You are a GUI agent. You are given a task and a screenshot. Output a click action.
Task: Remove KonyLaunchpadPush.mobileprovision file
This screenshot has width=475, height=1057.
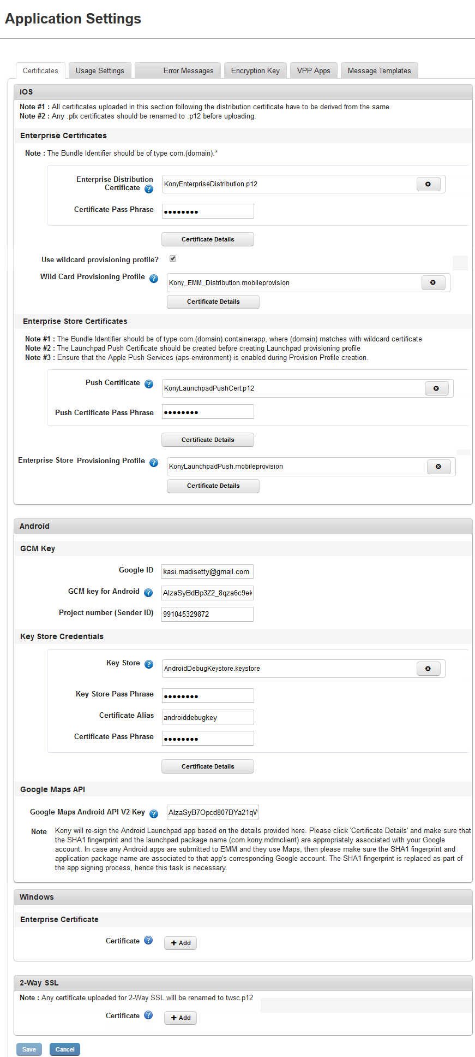[438, 467]
